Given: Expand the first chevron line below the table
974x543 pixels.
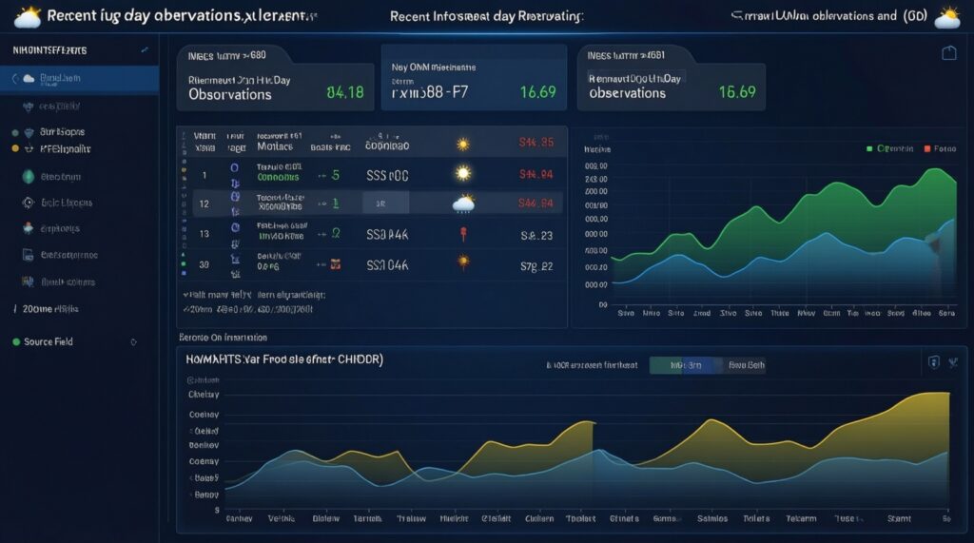Looking at the screenshot, I should pos(185,296).
